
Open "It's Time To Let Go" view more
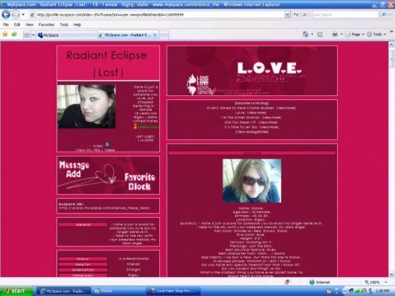pyautogui.click(x=269, y=127)
